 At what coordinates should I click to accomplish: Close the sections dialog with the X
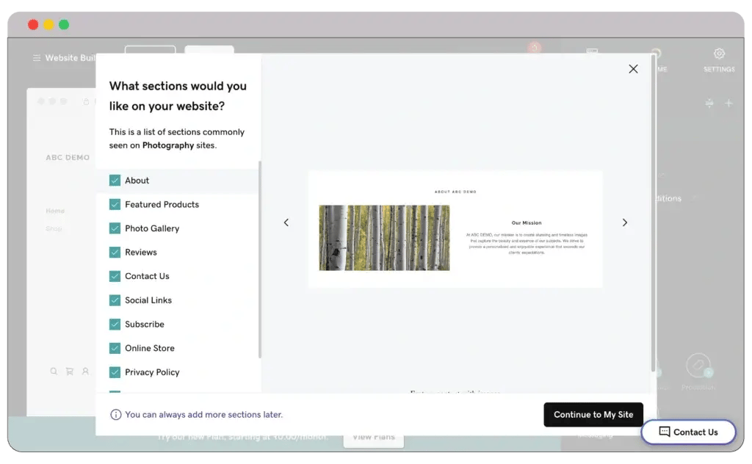tap(633, 69)
